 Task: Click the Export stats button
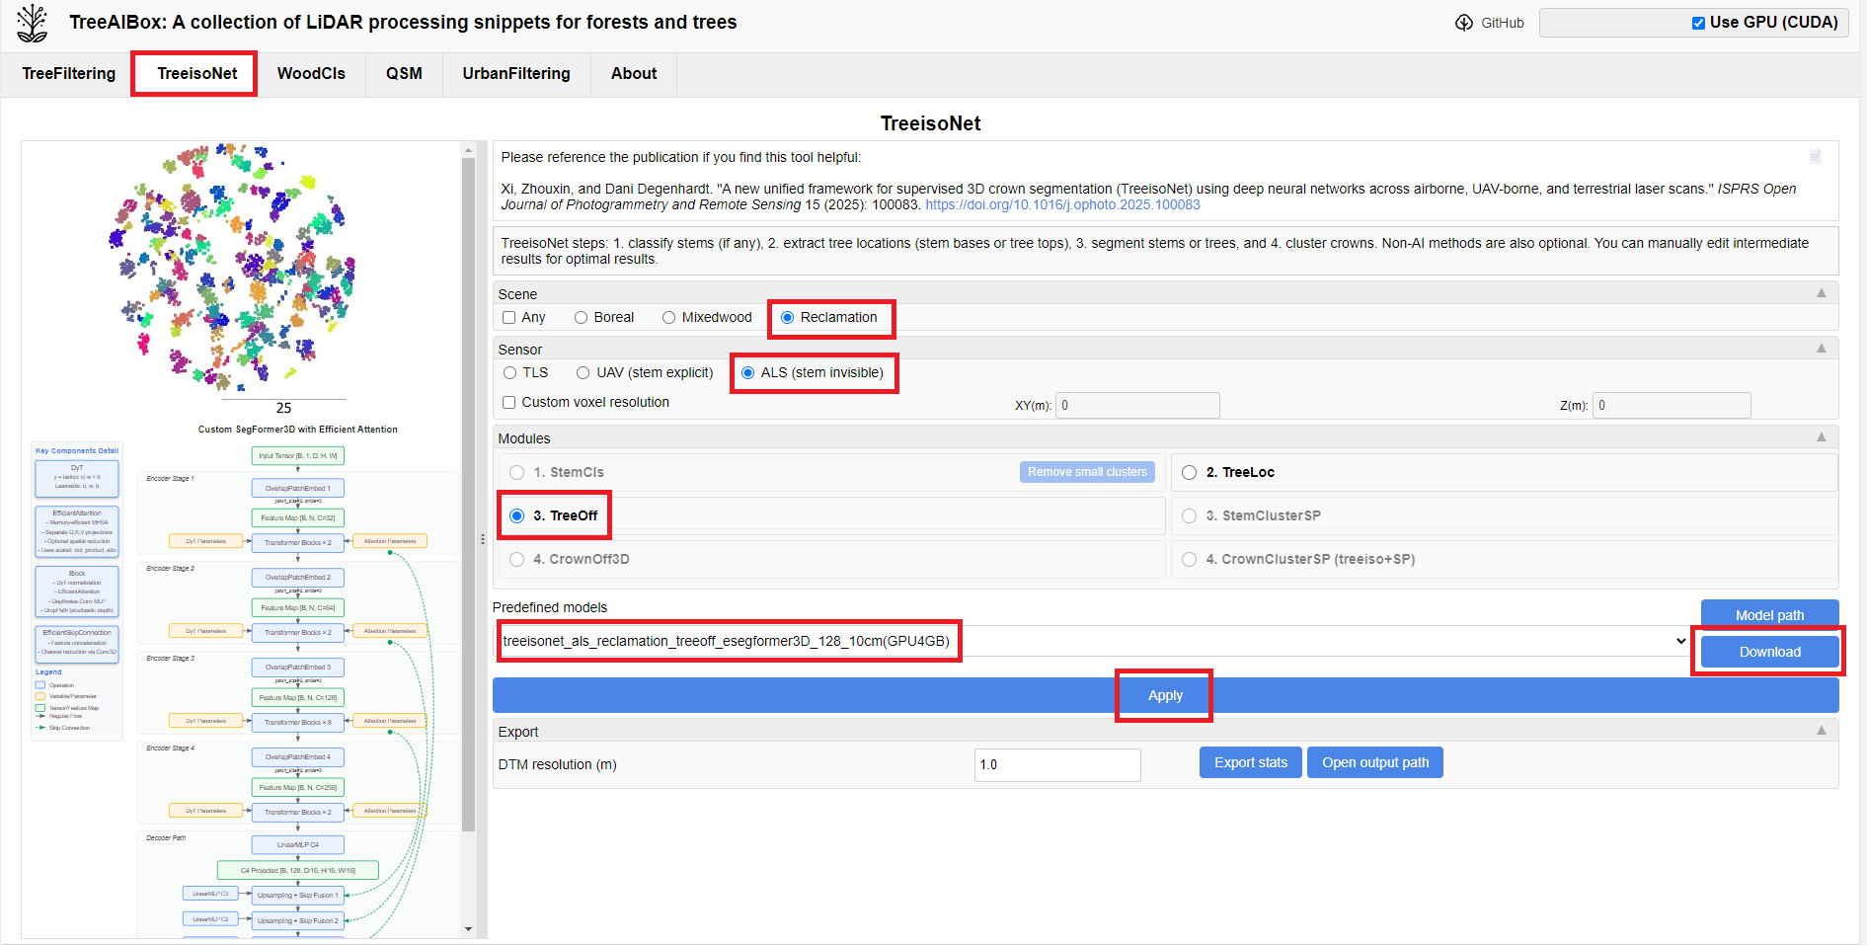pyautogui.click(x=1251, y=762)
